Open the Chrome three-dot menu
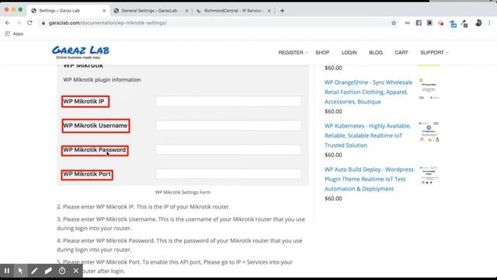 489,23
